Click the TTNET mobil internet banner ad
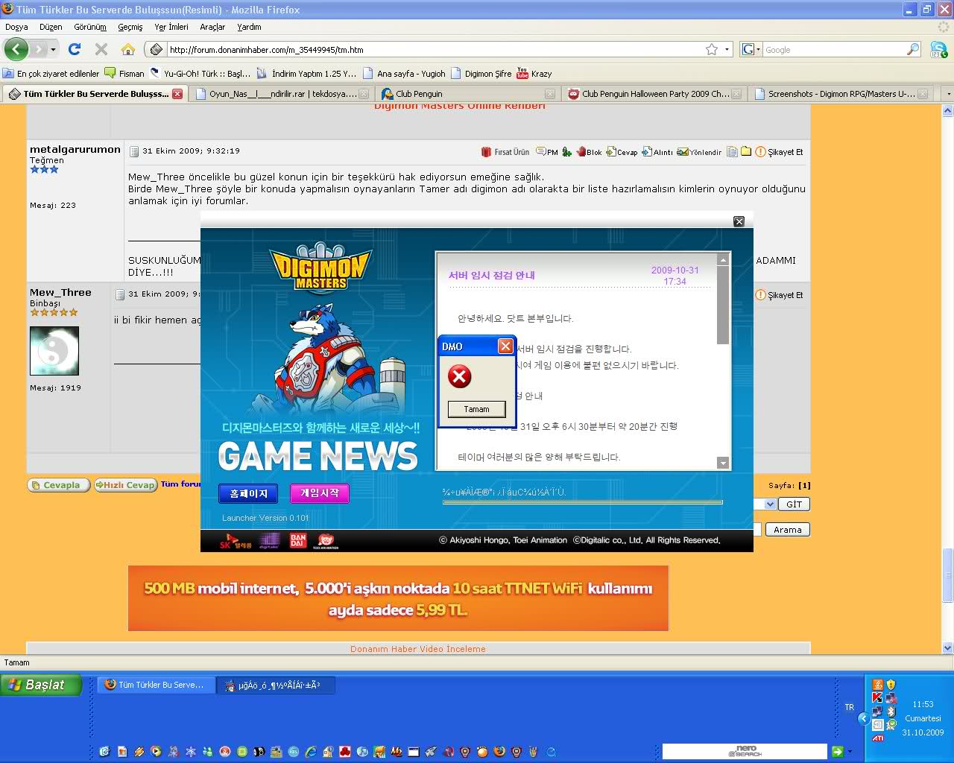 [x=398, y=598]
